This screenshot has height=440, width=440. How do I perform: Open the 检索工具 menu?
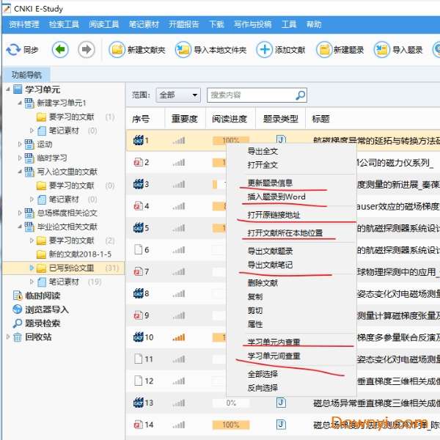64,25
